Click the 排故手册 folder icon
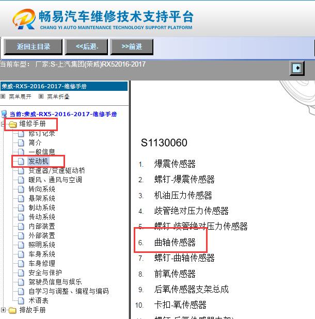The image size is (315, 319). (x=12, y=310)
